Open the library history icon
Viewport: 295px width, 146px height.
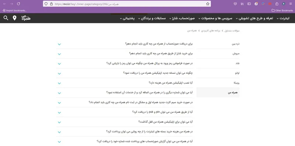242,4
